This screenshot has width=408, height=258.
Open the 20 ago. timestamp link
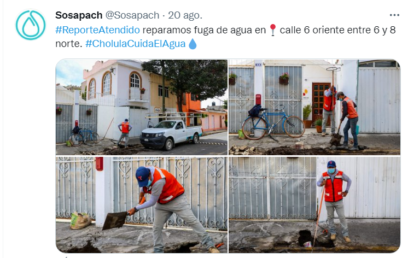coord(185,15)
